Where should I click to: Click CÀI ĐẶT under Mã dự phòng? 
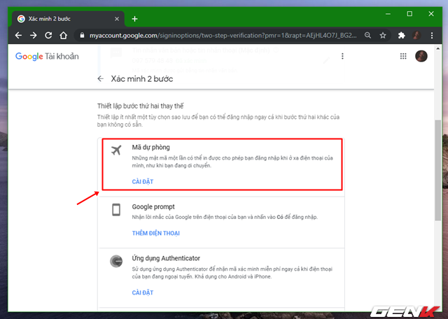click(143, 182)
